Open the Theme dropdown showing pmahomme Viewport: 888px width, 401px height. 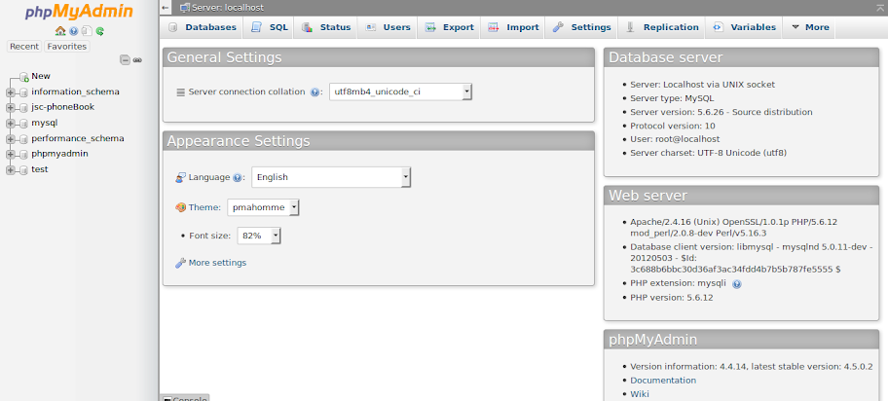pyautogui.click(x=263, y=207)
